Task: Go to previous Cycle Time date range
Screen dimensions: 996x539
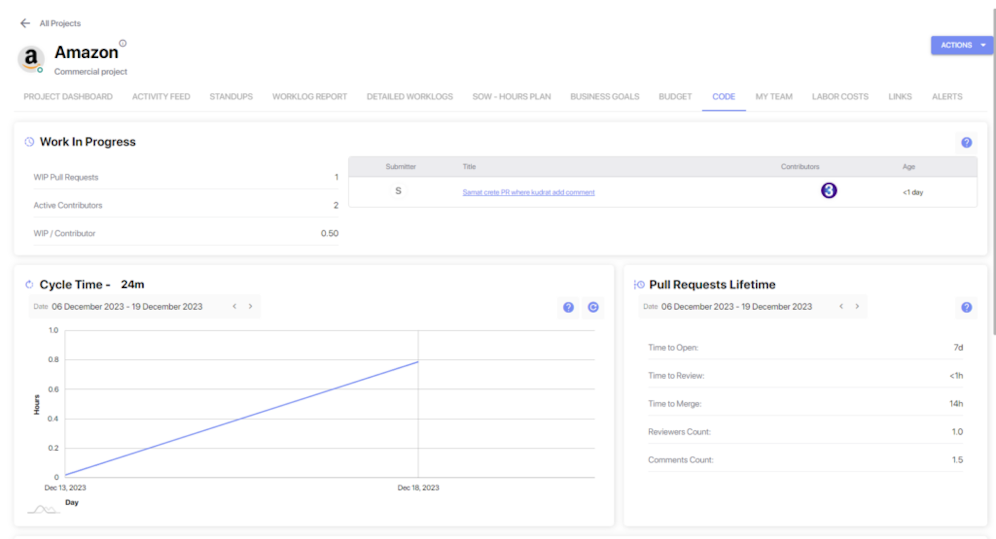Action: point(234,306)
